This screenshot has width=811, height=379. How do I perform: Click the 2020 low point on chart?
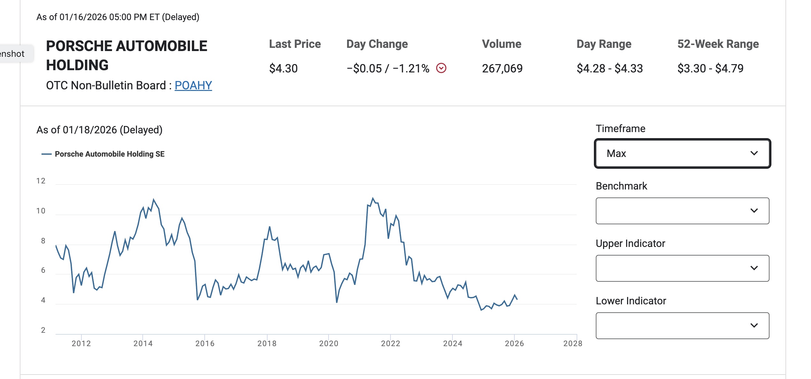[337, 302]
